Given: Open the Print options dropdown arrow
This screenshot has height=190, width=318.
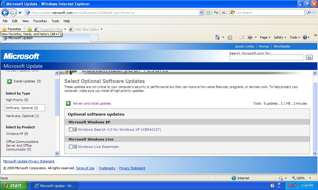Looking at the screenshot, I should (x=256, y=37).
